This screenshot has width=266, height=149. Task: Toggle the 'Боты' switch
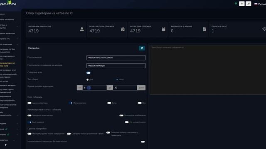coord(109,103)
